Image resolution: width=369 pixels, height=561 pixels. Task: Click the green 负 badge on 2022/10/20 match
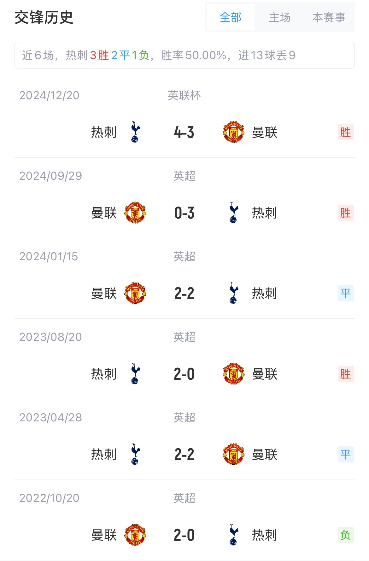pyautogui.click(x=345, y=535)
